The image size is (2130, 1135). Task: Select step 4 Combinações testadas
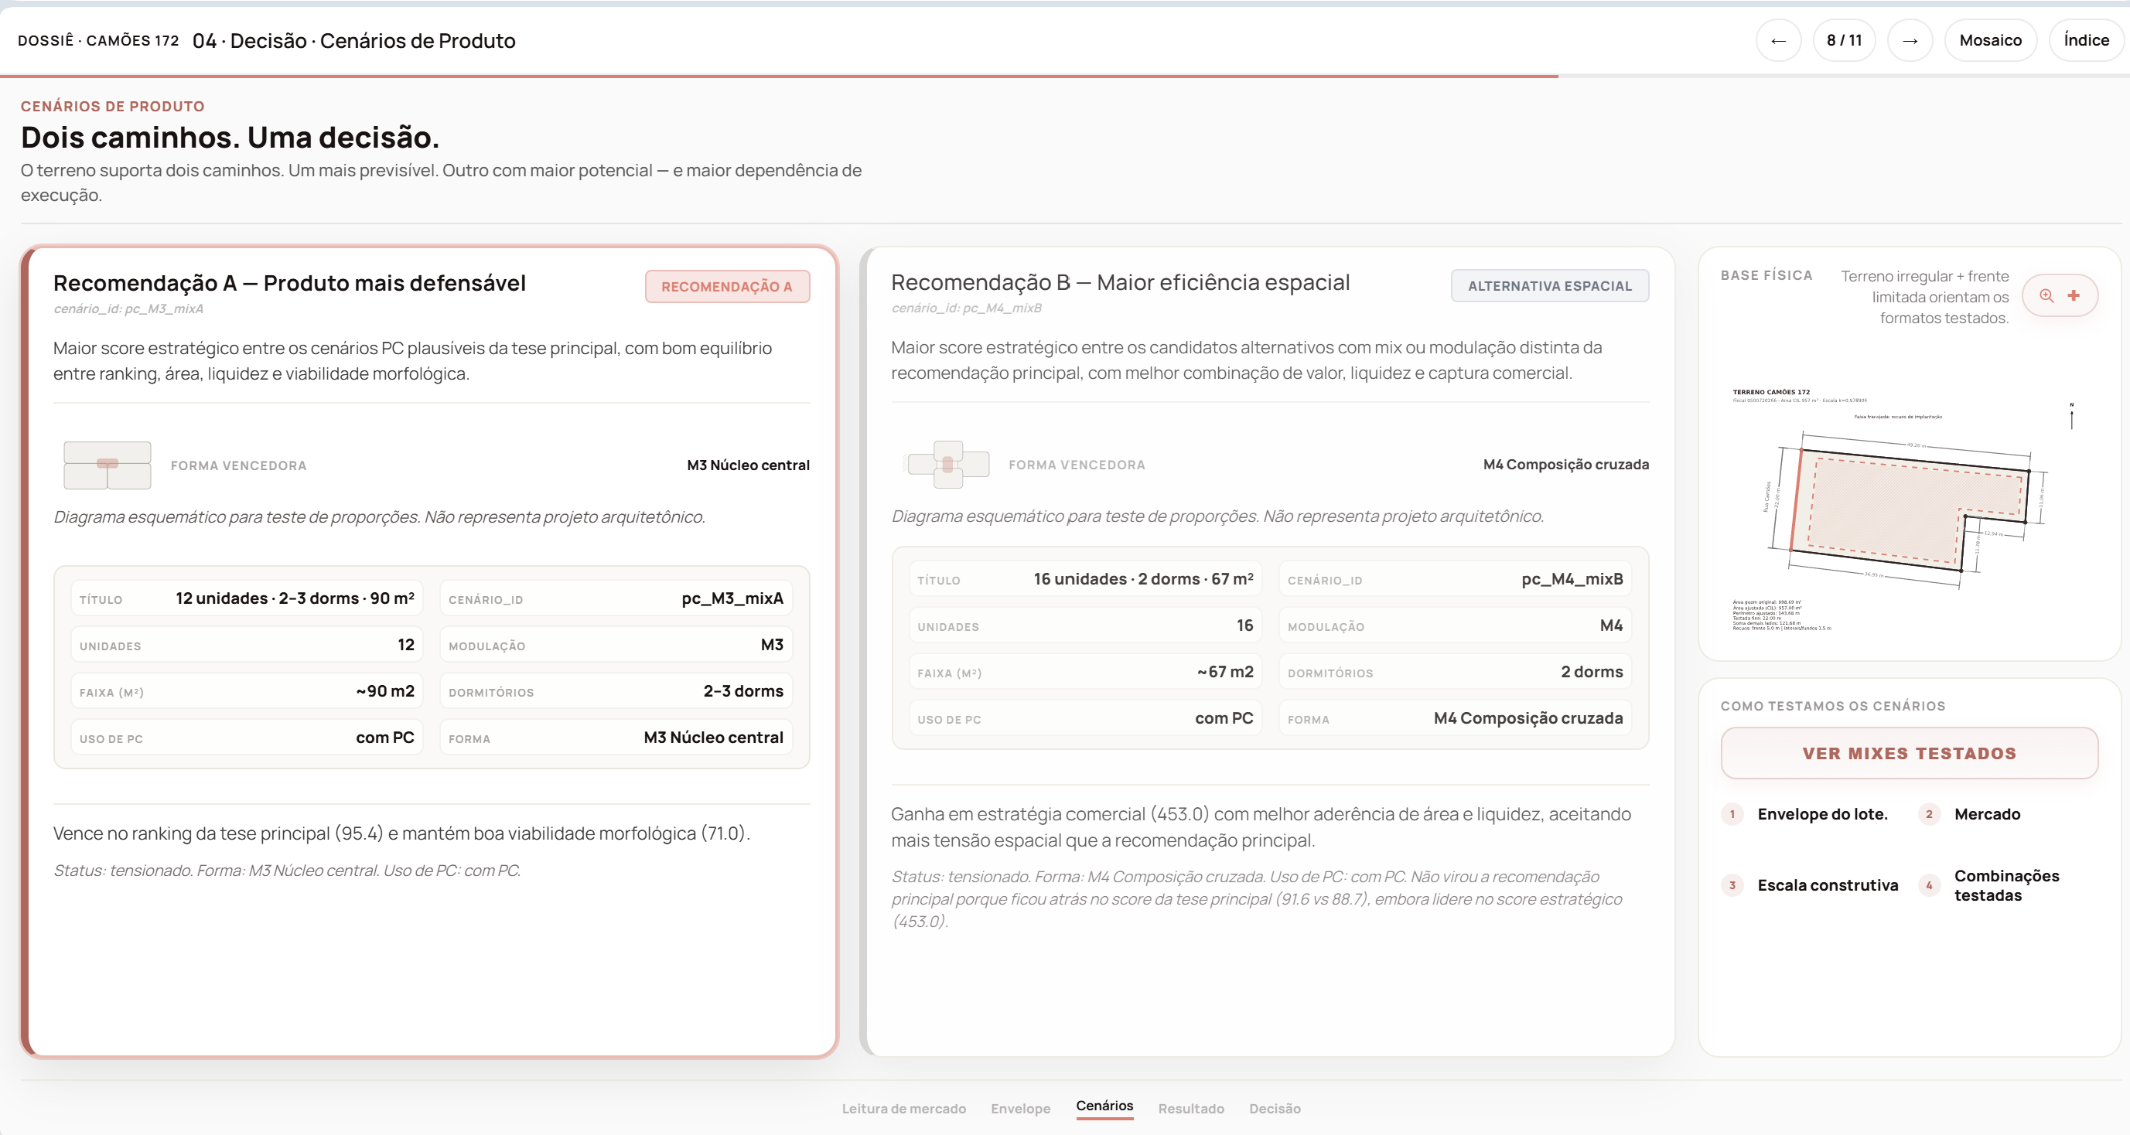coord(1989,885)
